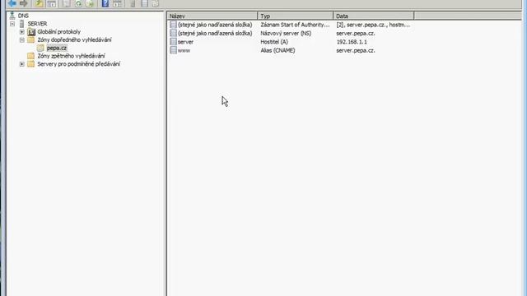Select Zóny dopředného vyhledávání tree item
This screenshot has width=527, height=296.
coord(74,40)
